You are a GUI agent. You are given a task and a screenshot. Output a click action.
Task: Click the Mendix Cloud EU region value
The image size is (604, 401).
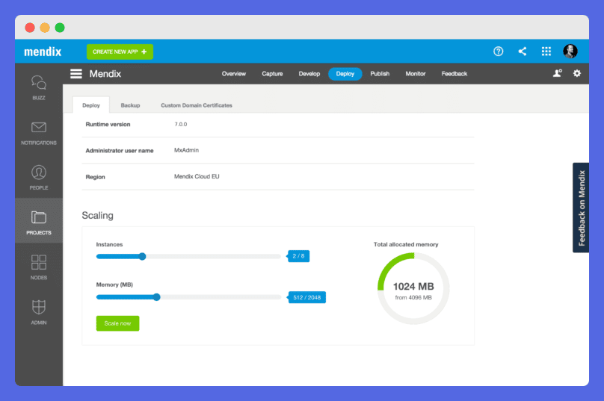(x=197, y=176)
